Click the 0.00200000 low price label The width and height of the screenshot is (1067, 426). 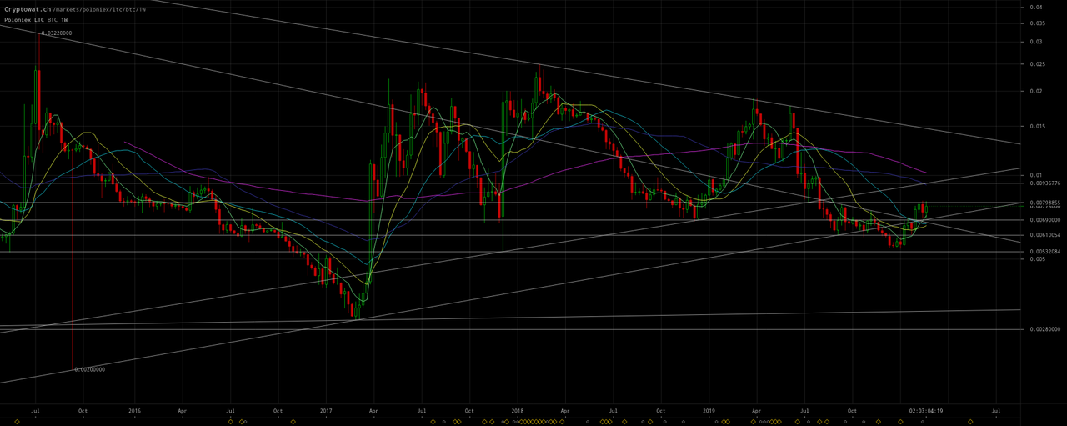(90, 369)
